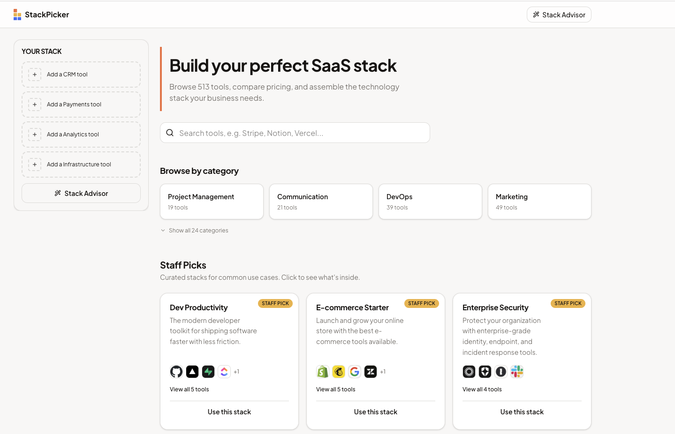675x434 pixels.
Task: Click Use this stack under Enterprise Security
Action: 522,412
